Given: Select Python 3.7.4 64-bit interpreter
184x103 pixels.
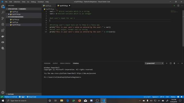Looking at the screenshot, I should 11,97.
